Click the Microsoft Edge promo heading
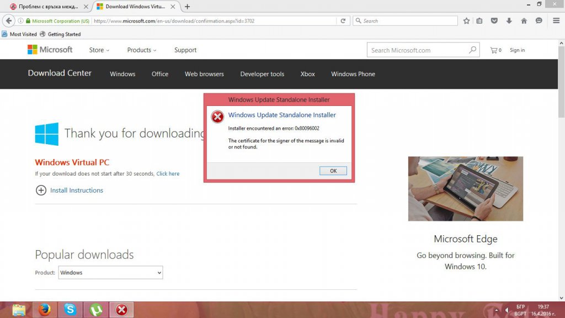565x318 pixels. click(466, 239)
